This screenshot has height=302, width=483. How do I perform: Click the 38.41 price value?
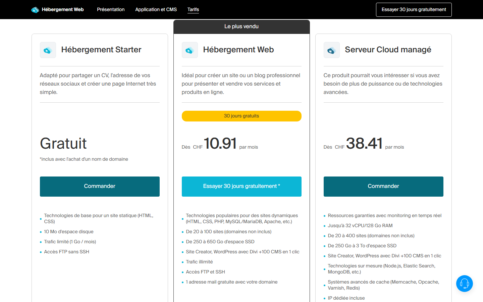[364, 143]
